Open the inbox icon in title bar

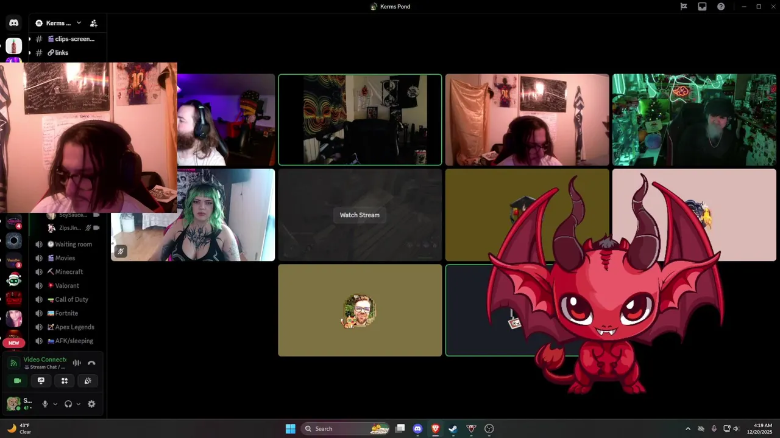pos(702,7)
